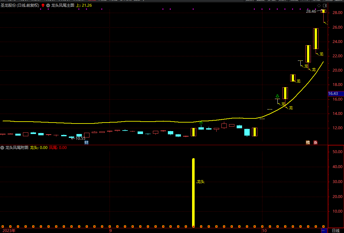Click the yellow moving average line
Image resolution: width=344 pixels, height=233 pixels.
point(127,121)
